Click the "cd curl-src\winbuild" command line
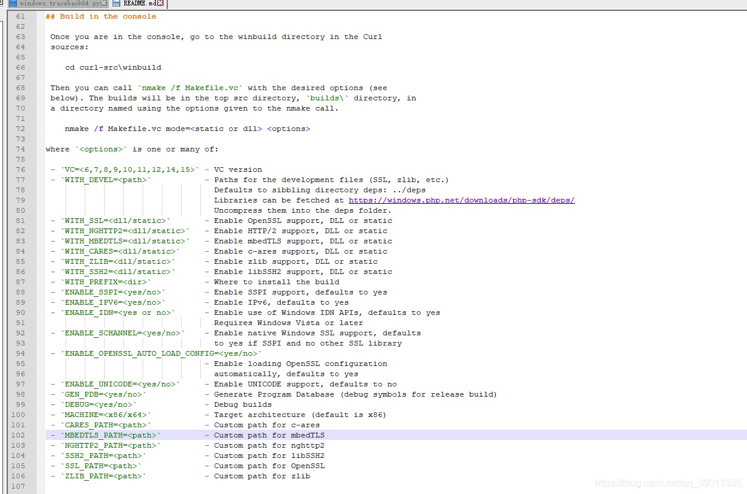Viewport: 747px width, 494px height. click(113, 67)
